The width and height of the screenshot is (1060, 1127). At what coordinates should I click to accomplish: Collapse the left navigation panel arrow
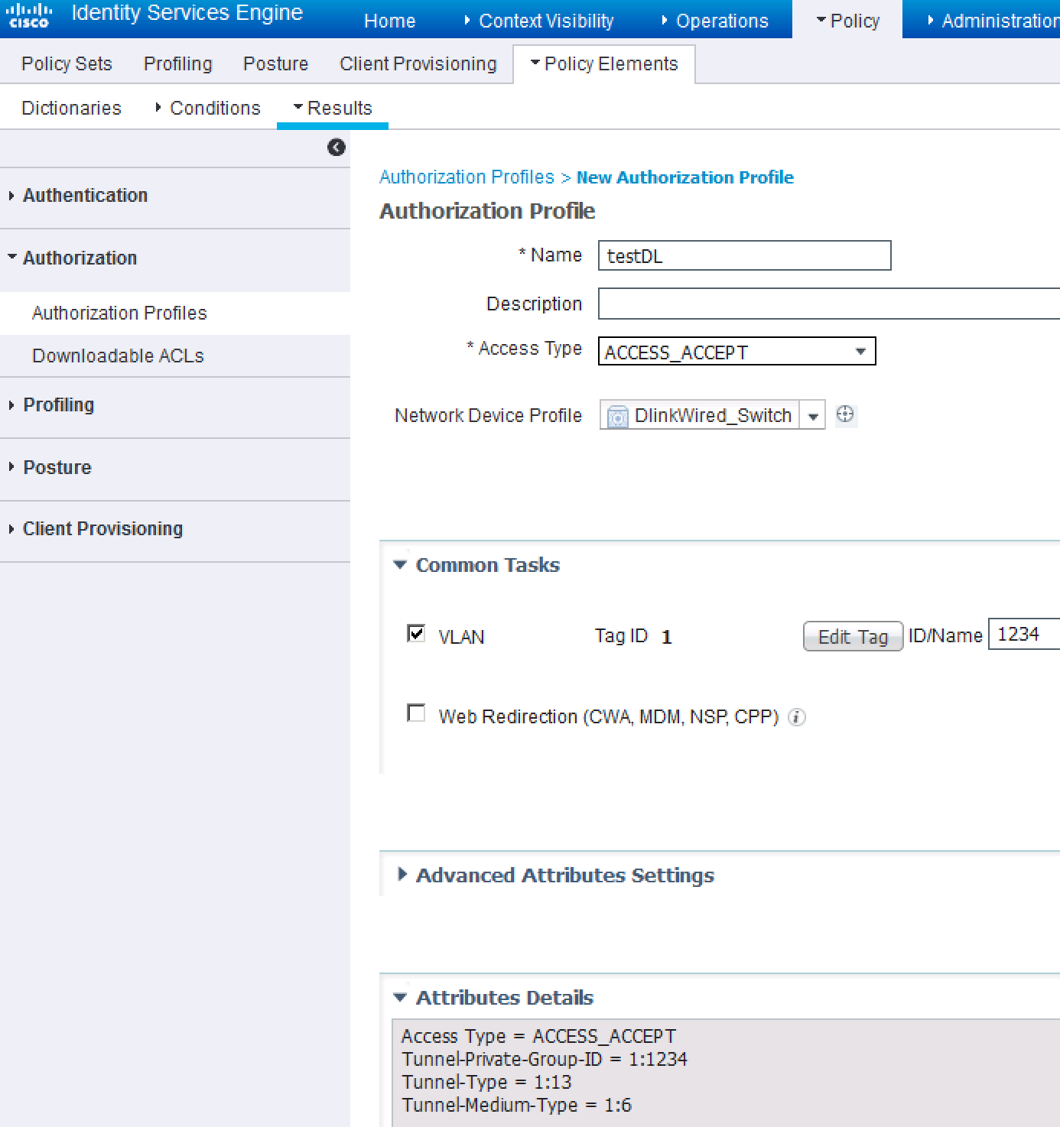[x=337, y=148]
